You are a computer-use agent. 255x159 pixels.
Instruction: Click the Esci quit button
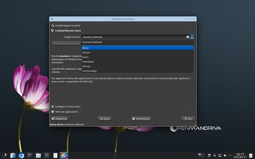188,119
